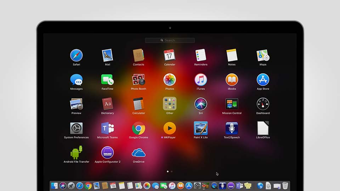The width and height of the screenshot is (340, 191).
Task: Open Finder from the Dock
Action: [x=54, y=186]
